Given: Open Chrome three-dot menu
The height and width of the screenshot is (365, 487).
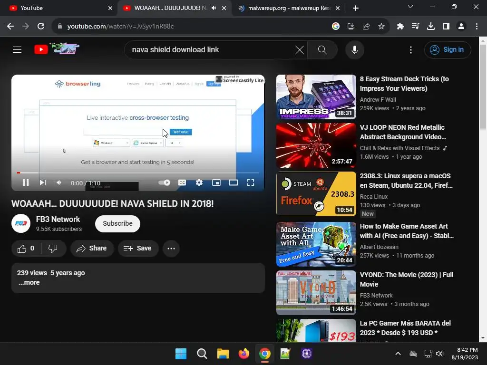Looking at the screenshot, I should pos(477,27).
